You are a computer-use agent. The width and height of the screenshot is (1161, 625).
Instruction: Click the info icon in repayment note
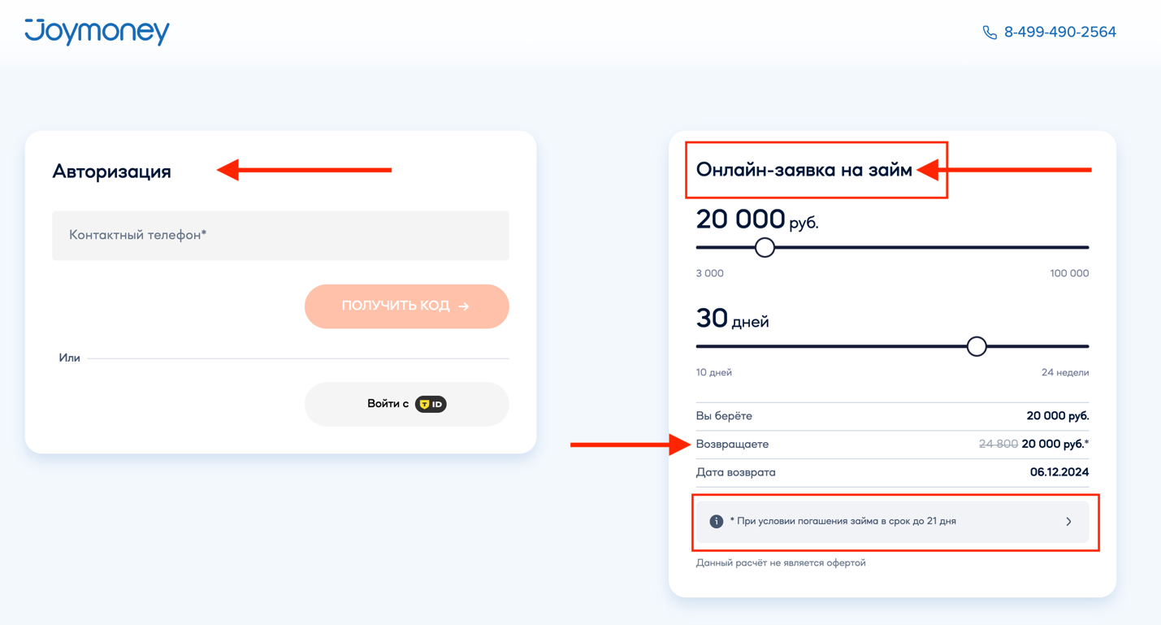(716, 522)
